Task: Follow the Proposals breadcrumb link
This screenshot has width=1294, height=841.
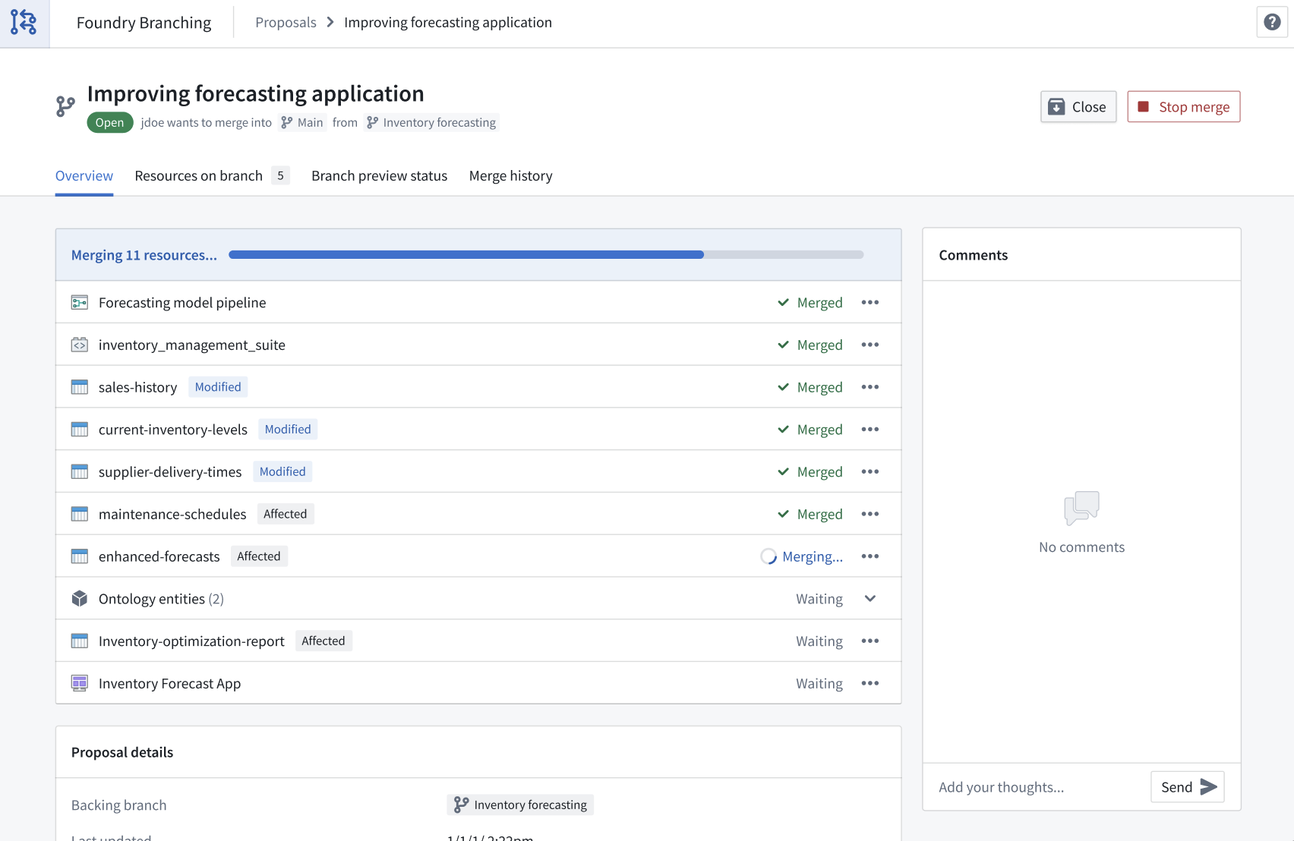Action: coord(286,22)
